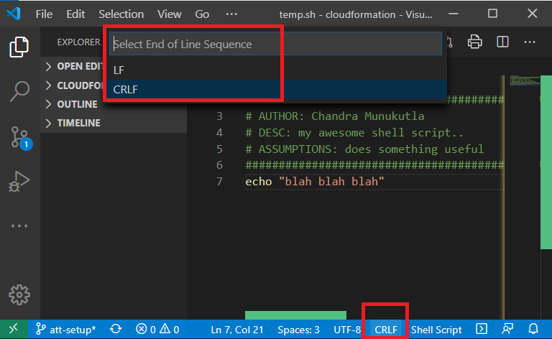Open the File menu
The image size is (552, 339).
click(x=44, y=14)
